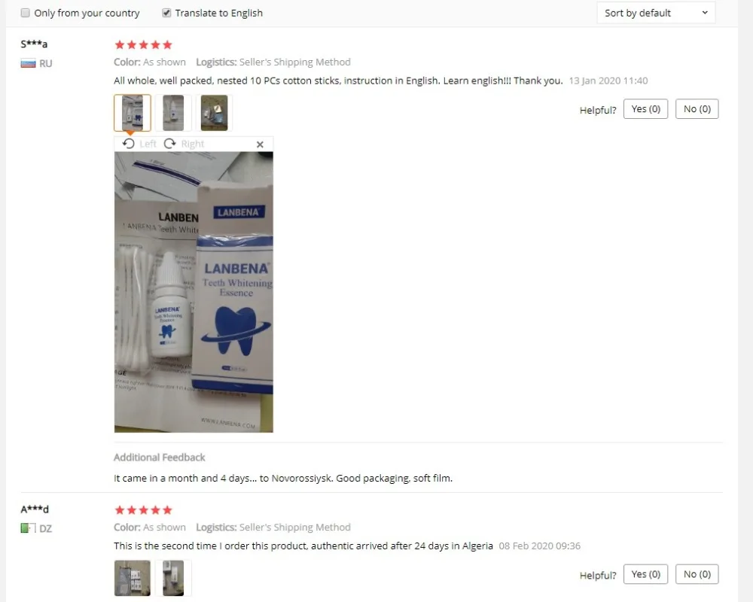Close the enlarged review photo
This screenshot has width=753, height=602.
pos(260,144)
